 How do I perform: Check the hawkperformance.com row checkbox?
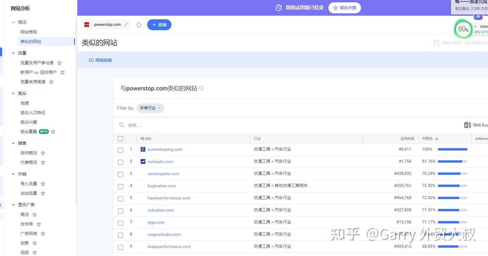click(x=120, y=198)
